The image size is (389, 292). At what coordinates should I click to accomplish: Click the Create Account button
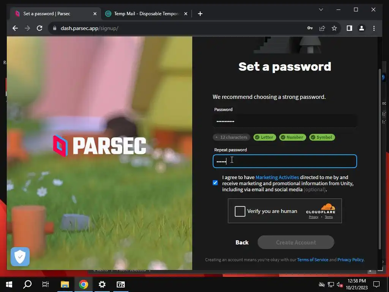296,242
